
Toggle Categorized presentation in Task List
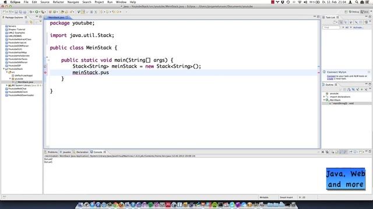click(x=341, y=22)
